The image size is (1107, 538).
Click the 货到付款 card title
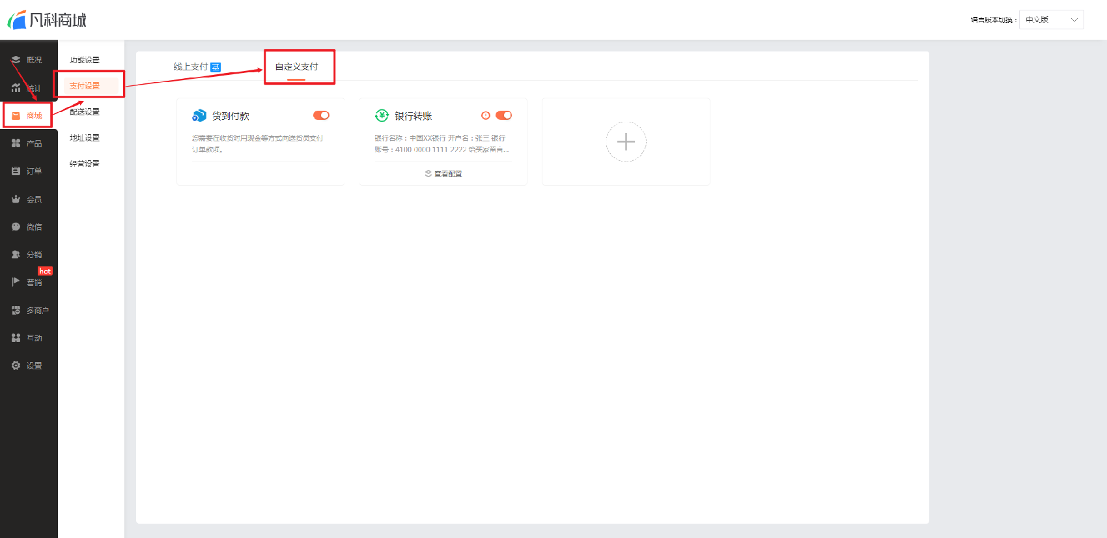231,116
